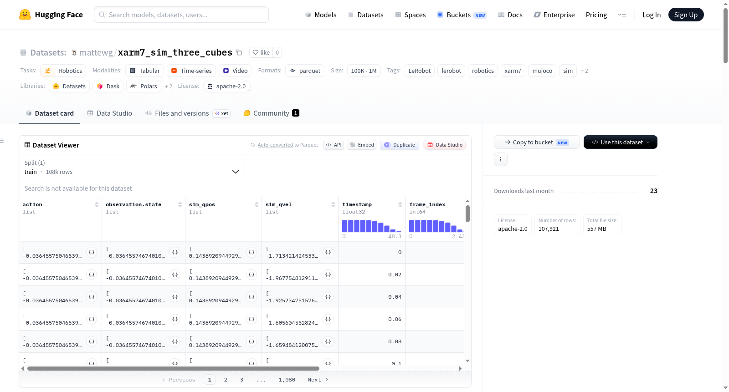Click the Duplicate button
This screenshot has height=392, width=729.
click(x=400, y=145)
